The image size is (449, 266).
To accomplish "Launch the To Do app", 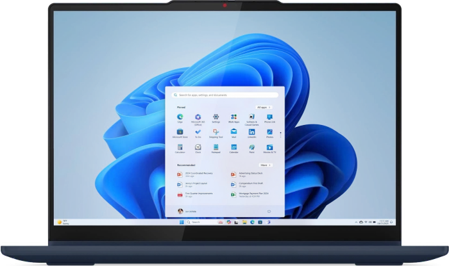I will pos(198,132).
